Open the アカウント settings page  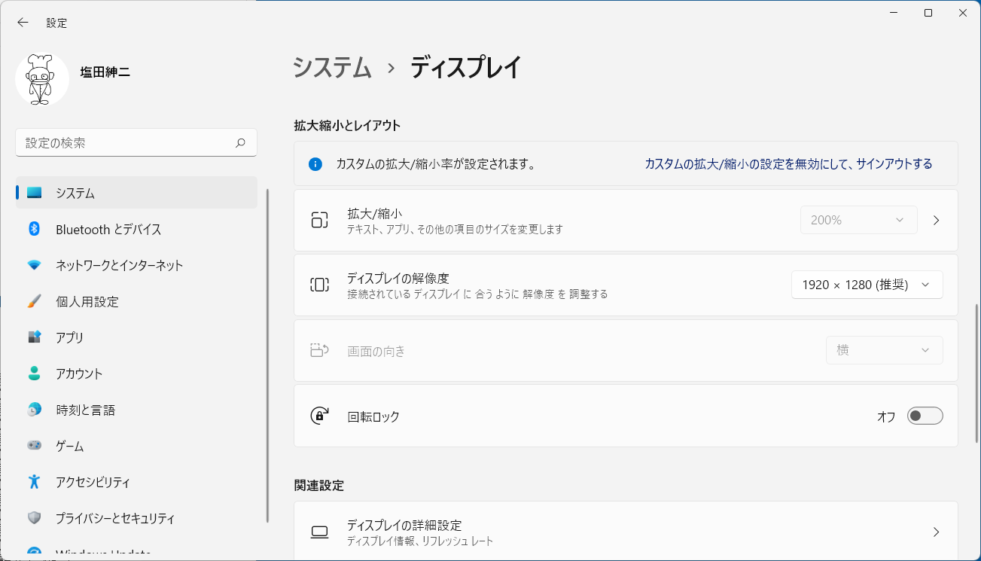coord(136,373)
